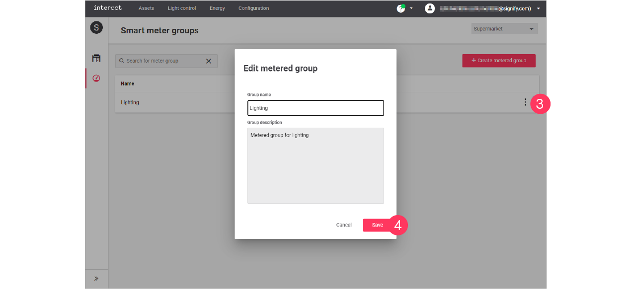Image resolution: width=636 pixels, height=298 pixels.
Task: Go to the Energy menu
Action: tap(217, 8)
